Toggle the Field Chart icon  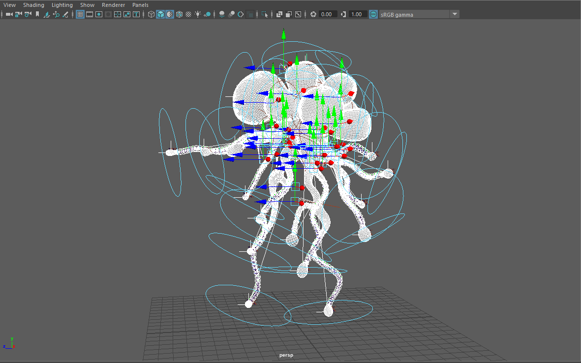(118, 14)
